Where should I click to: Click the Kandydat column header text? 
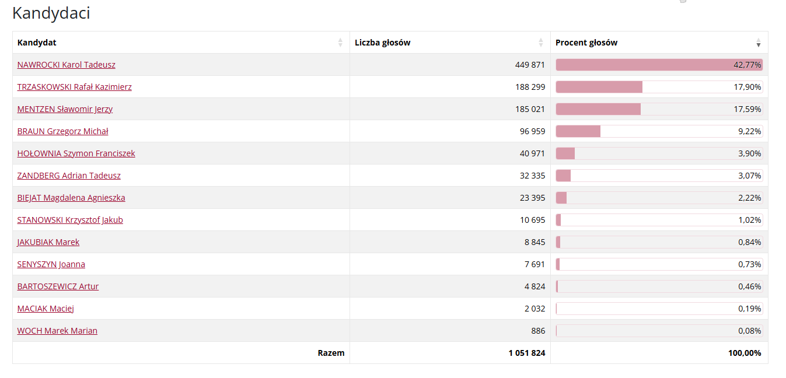pyautogui.click(x=37, y=43)
